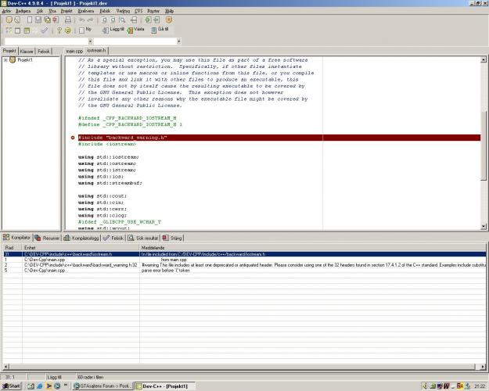
Task: Switch to the main.cpp editor tab
Action: coord(74,51)
